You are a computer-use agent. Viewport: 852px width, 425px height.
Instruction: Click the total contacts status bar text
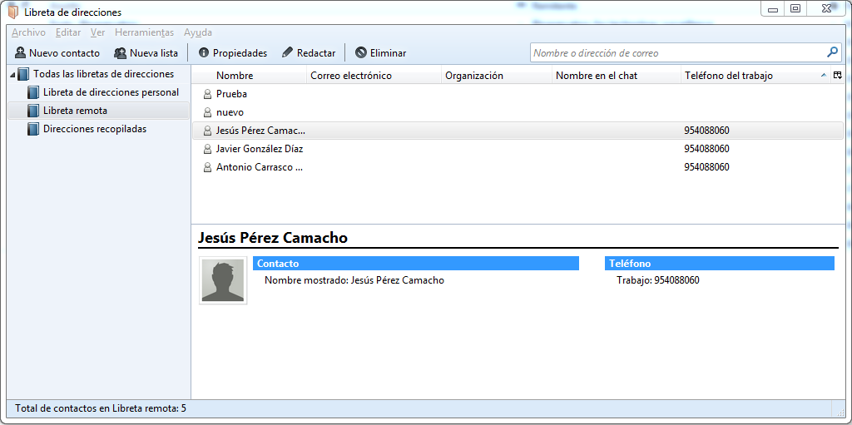[101, 408]
